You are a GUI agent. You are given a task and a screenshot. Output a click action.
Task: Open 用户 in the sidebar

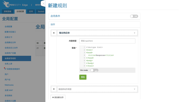click(6, 74)
